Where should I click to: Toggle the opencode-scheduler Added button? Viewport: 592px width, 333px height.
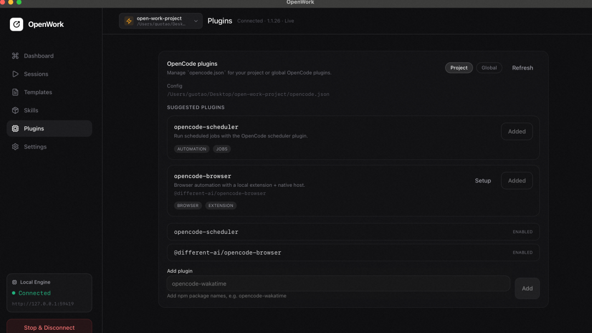tap(516, 131)
